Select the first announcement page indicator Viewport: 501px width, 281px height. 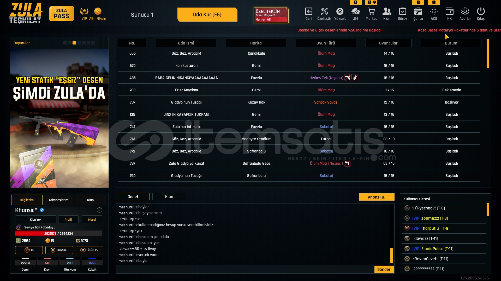click(65, 43)
